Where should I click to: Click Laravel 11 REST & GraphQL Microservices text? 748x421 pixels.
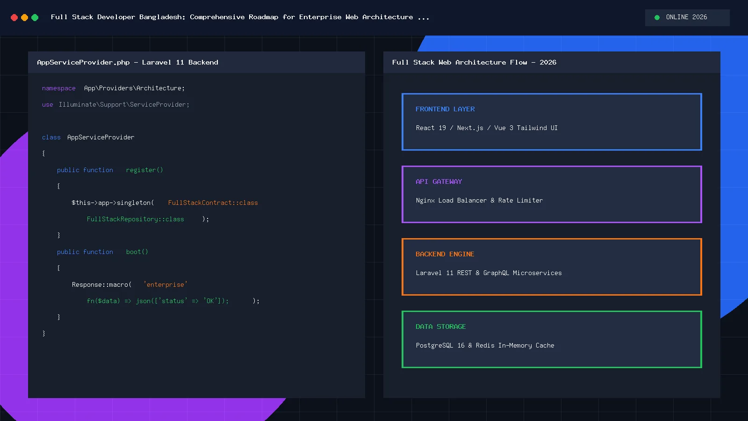coord(489,273)
